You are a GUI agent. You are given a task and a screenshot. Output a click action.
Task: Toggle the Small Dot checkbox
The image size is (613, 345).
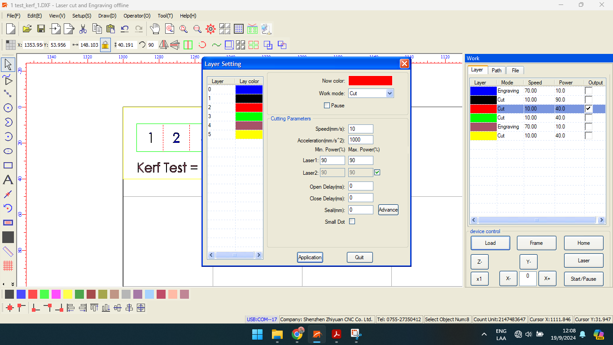coord(352,221)
